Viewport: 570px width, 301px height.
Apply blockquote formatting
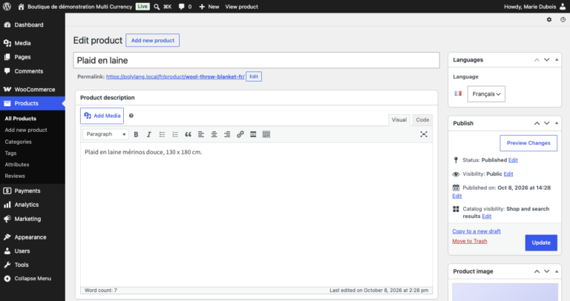(x=188, y=134)
